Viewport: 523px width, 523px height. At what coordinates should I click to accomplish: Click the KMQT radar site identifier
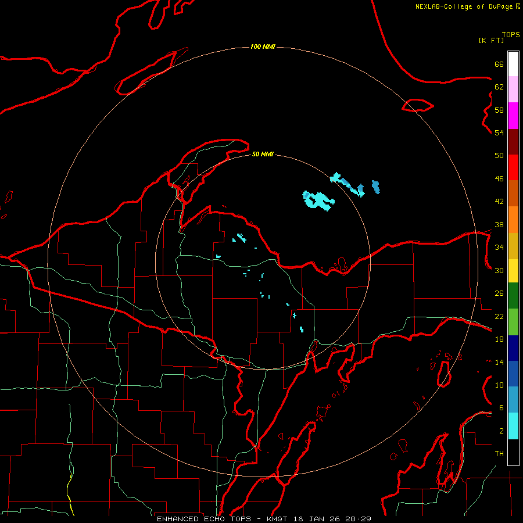(x=277, y=519)
